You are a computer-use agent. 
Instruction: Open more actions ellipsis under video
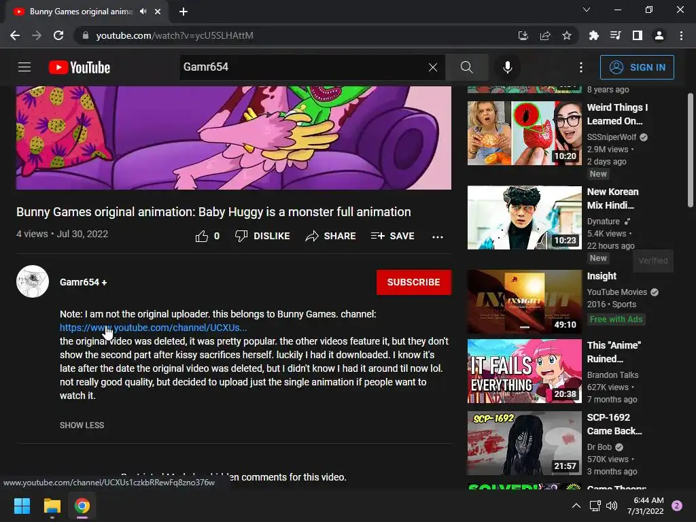(x=437, y=237)
